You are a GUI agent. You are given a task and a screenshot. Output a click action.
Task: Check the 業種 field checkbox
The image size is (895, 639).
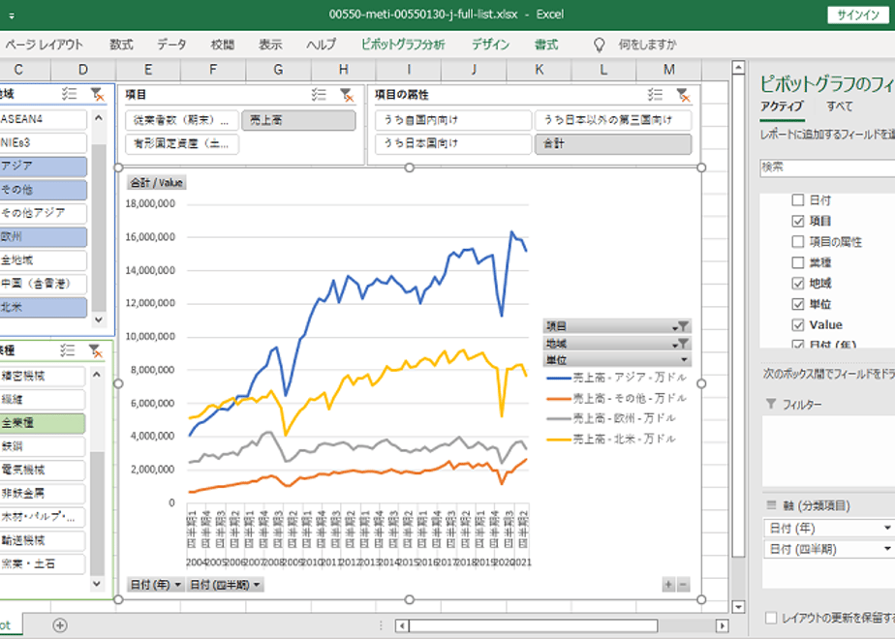tap(798, 262)
